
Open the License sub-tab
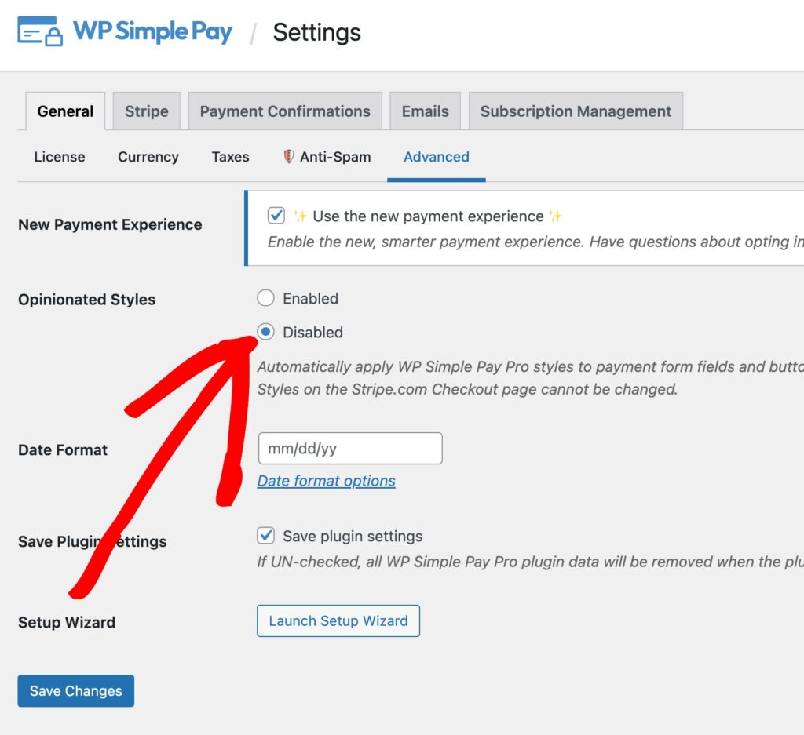(60, 157)
